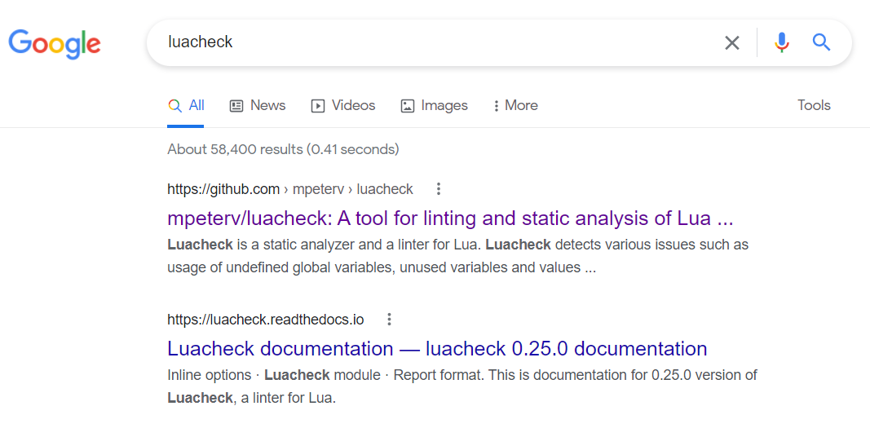870x437 pixels.
Task: Open three-dot menu for readthedocs.io result
Action: (389, 320)
